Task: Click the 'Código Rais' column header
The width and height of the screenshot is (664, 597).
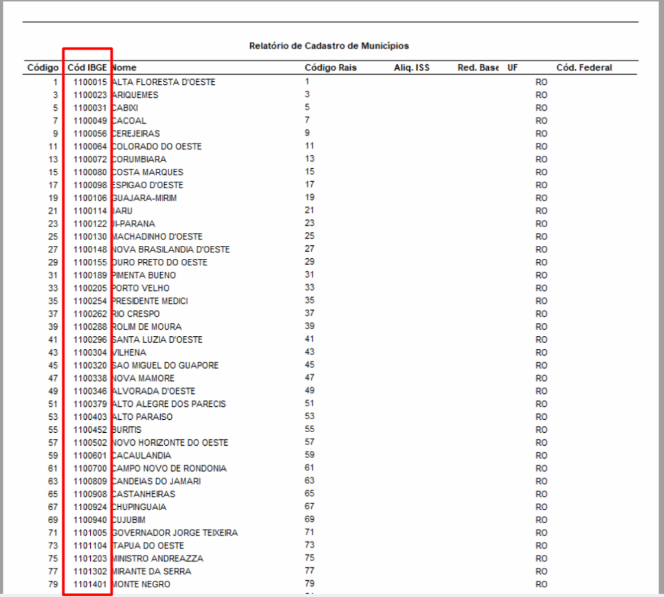Action: (330, 67)
